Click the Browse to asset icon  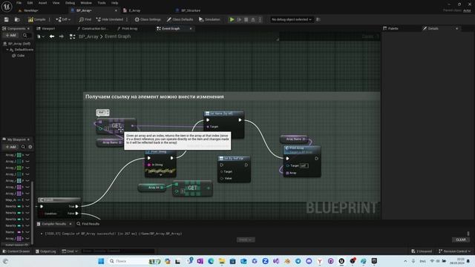17,19
